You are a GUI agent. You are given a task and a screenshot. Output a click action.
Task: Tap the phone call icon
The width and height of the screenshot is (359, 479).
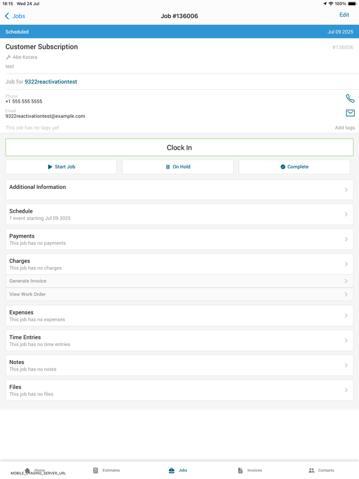click(x=350, y=99)
